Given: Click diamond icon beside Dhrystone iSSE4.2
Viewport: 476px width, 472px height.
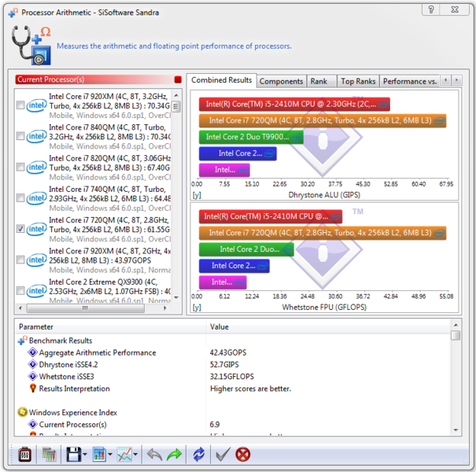Looking at the screenshot, I should click(32, 364).
